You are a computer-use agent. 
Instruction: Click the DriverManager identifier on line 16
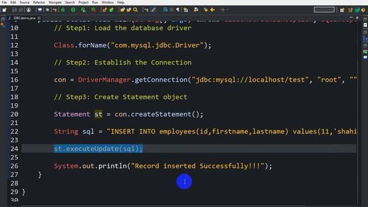click(104, 80)
